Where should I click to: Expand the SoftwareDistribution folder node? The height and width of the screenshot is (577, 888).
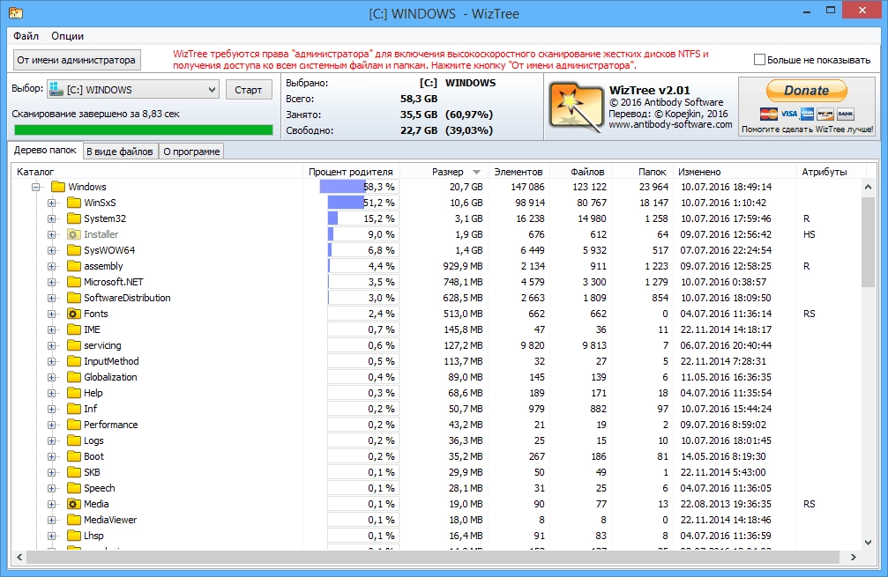click(51, 298)
